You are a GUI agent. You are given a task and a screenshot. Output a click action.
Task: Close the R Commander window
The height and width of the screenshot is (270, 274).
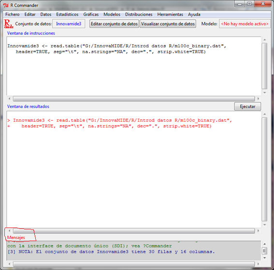[x=263, y=4]
